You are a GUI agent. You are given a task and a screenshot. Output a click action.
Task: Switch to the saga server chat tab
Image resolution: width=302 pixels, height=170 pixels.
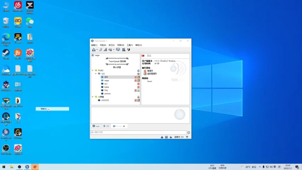(x=96, y=126)
